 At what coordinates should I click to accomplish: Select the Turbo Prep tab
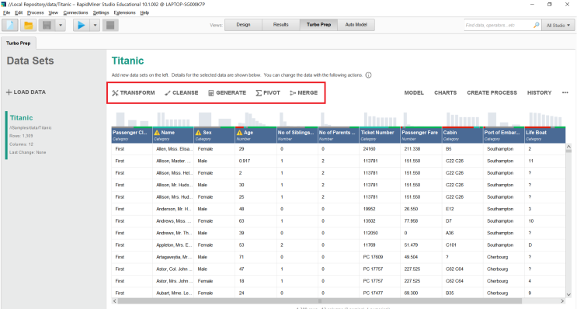click(x=19, y=43)
